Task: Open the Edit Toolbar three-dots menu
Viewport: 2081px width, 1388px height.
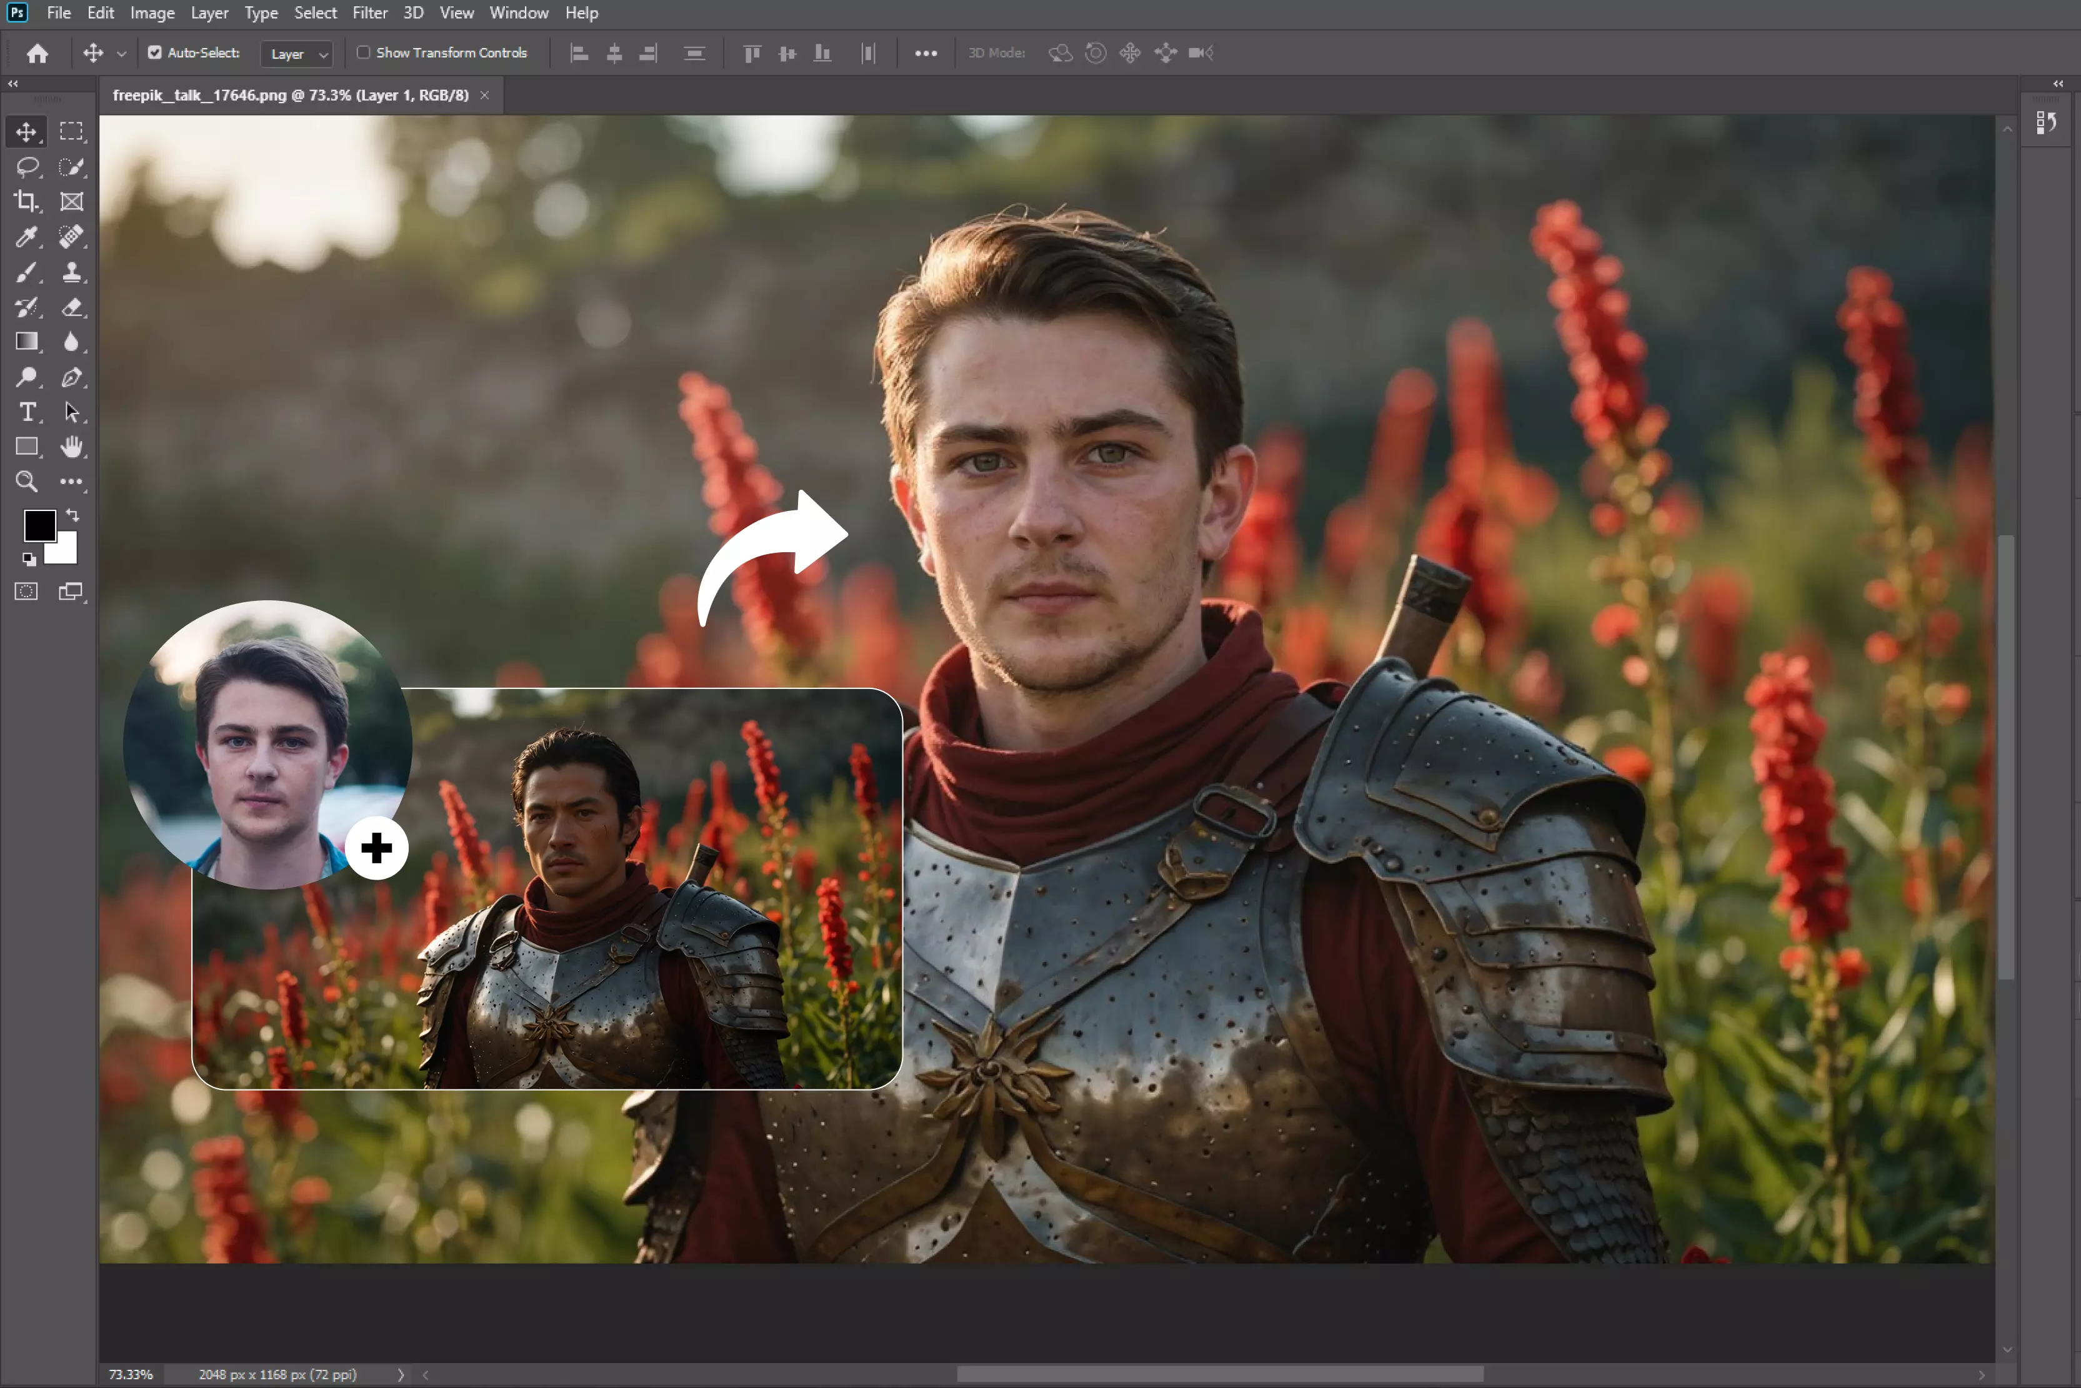Action: click(x=72, y=482)
